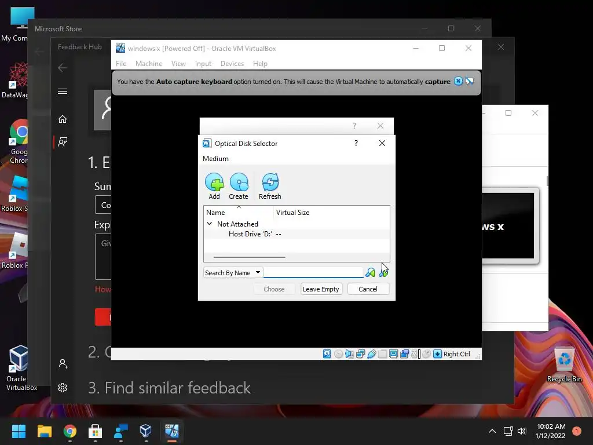
Task: Open the clock showing 10:02 AM
Action: pyautogui.click(x=550, y=431)
